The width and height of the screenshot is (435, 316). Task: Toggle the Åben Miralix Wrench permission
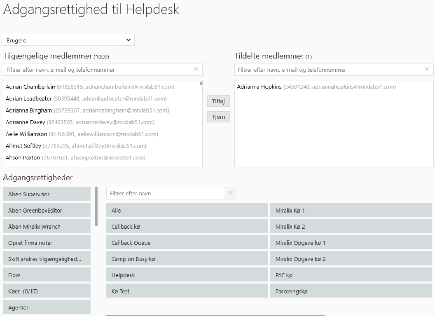(x=47, y=227)
